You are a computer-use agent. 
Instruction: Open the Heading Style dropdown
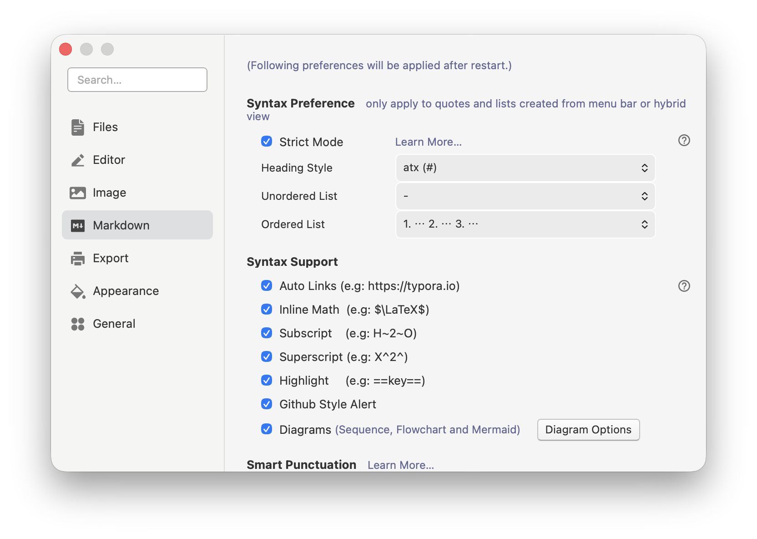click(525, 168)
